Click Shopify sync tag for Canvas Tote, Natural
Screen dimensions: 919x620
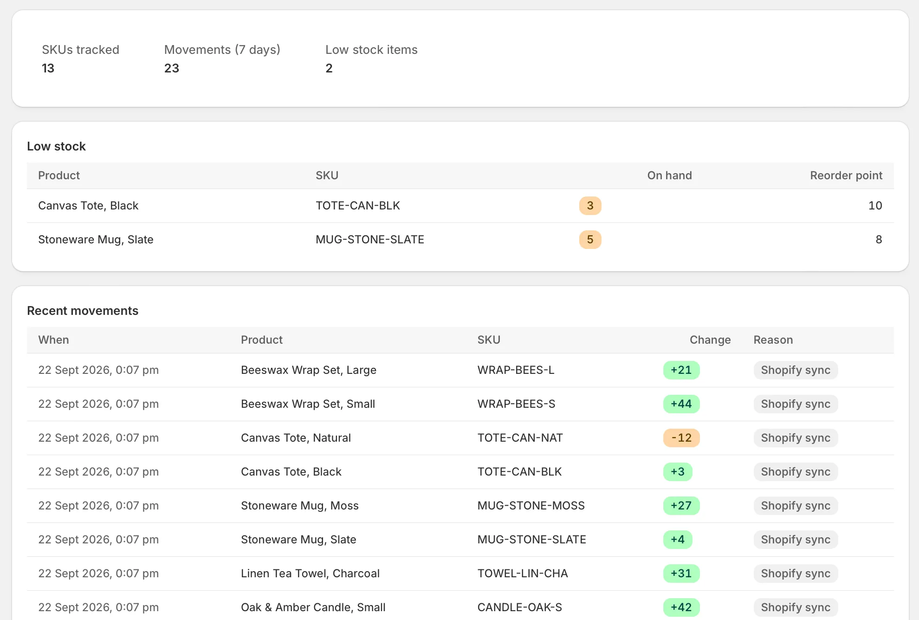pyautogui.click(x=796, y=438)
